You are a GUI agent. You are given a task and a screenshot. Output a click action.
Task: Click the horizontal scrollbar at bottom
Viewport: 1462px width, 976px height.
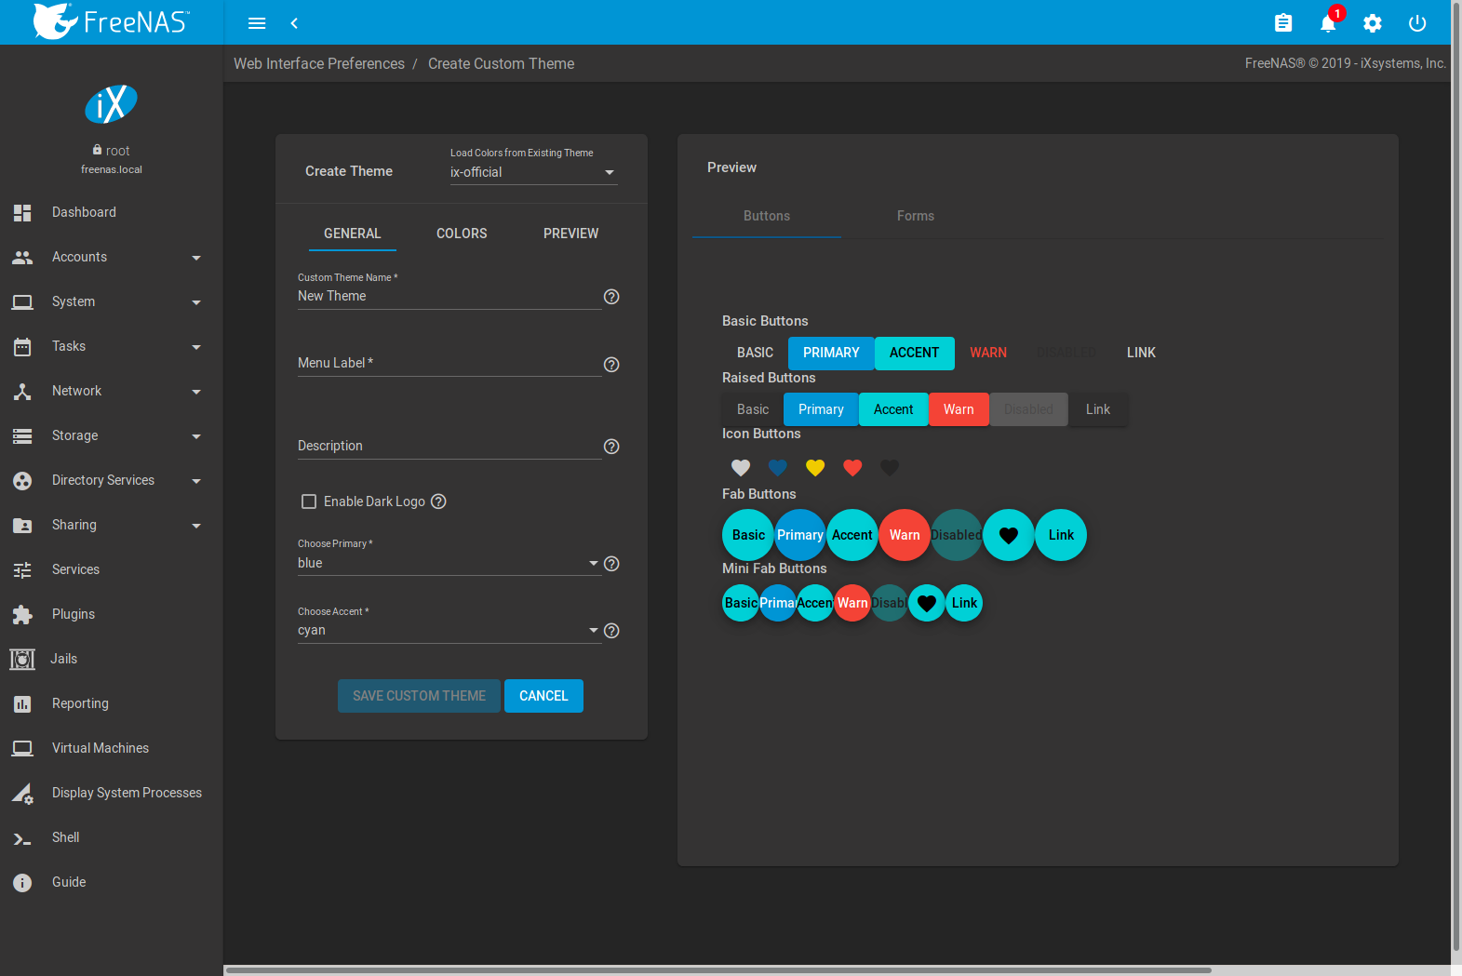718,970
